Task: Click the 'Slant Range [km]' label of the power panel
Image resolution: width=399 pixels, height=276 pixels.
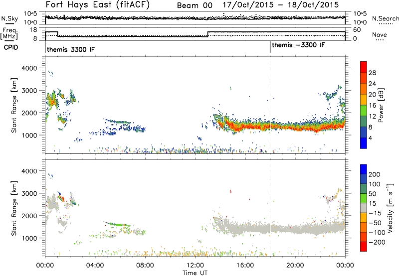Action: 14,105
